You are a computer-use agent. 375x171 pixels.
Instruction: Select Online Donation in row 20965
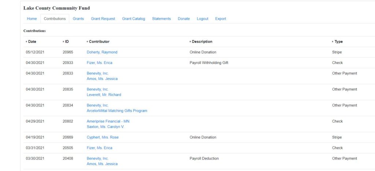pos(203,52)
